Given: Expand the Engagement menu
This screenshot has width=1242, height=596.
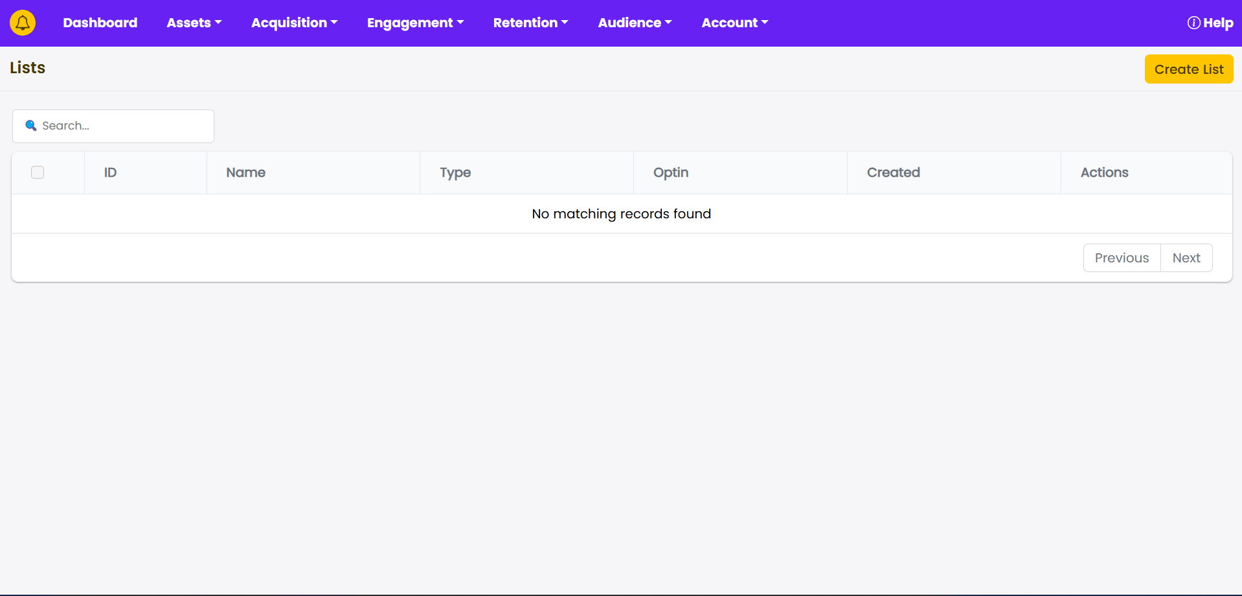Looking at the screenshot, I should [415, 23].
